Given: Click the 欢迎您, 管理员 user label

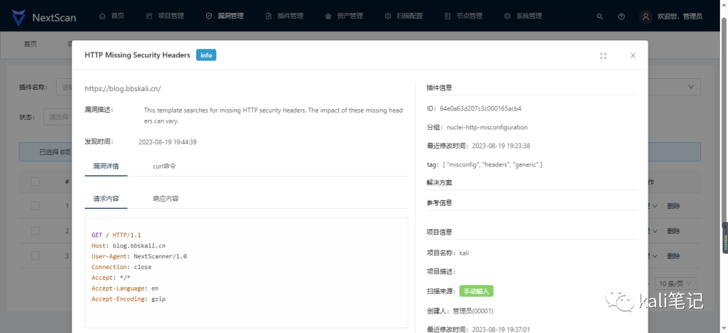Looking at the screenshot, I should (x=679, y=17).
